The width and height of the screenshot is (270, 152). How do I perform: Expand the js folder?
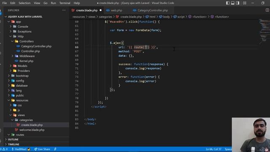pos(19,110)
